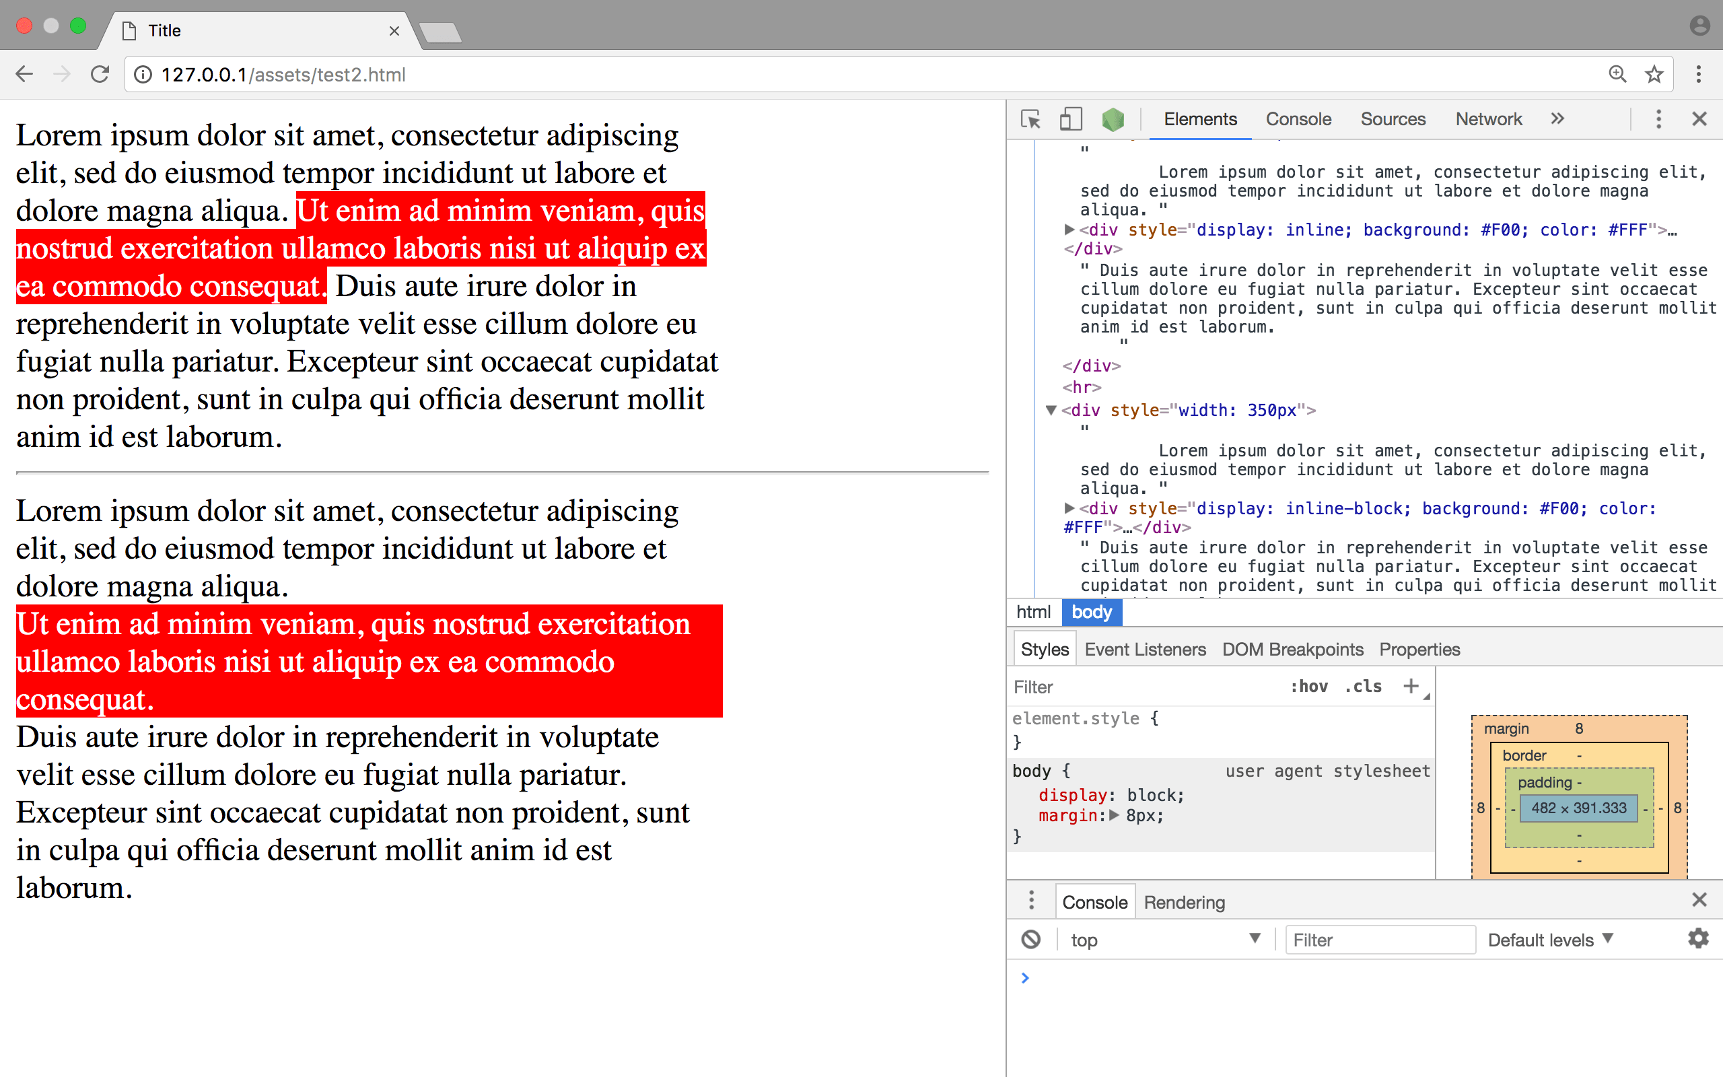Add new style rule with plus button
The image size is (1723, 1077).
coord(1411,686)
